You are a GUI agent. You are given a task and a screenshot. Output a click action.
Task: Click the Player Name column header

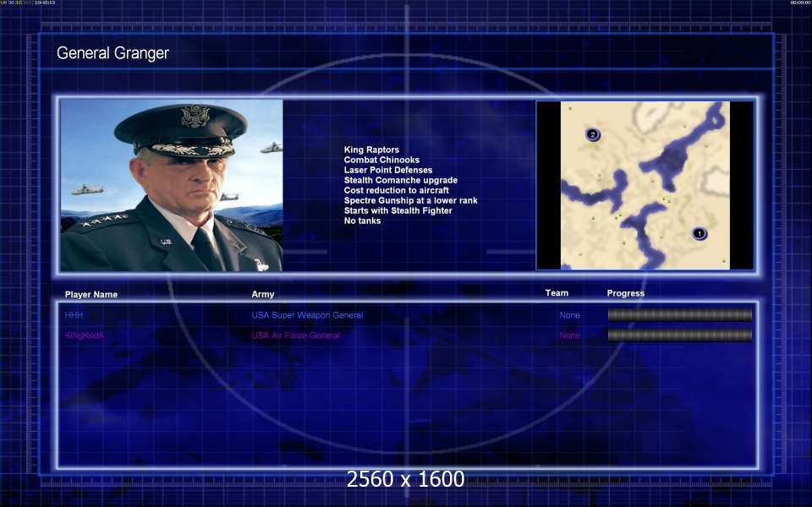(x=91, y=294)
